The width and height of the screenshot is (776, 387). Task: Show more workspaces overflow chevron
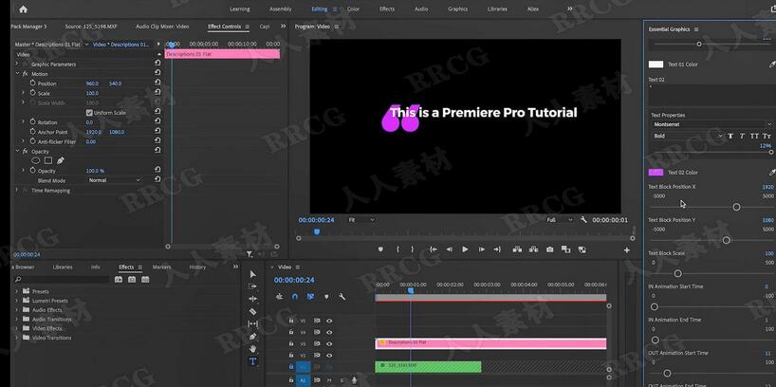[x=569, y=9]
